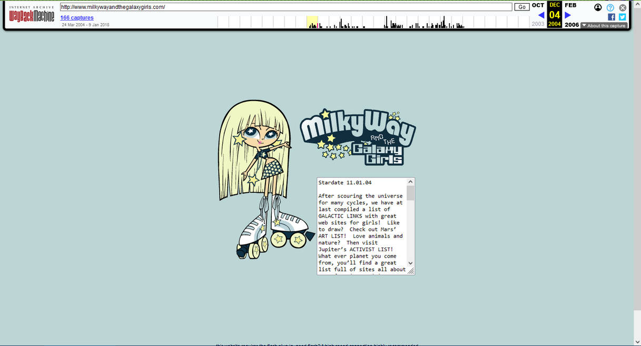Click the news box scrollbar thumb
This screenshot has height=346, width=641.
click(x=410, y=193)
